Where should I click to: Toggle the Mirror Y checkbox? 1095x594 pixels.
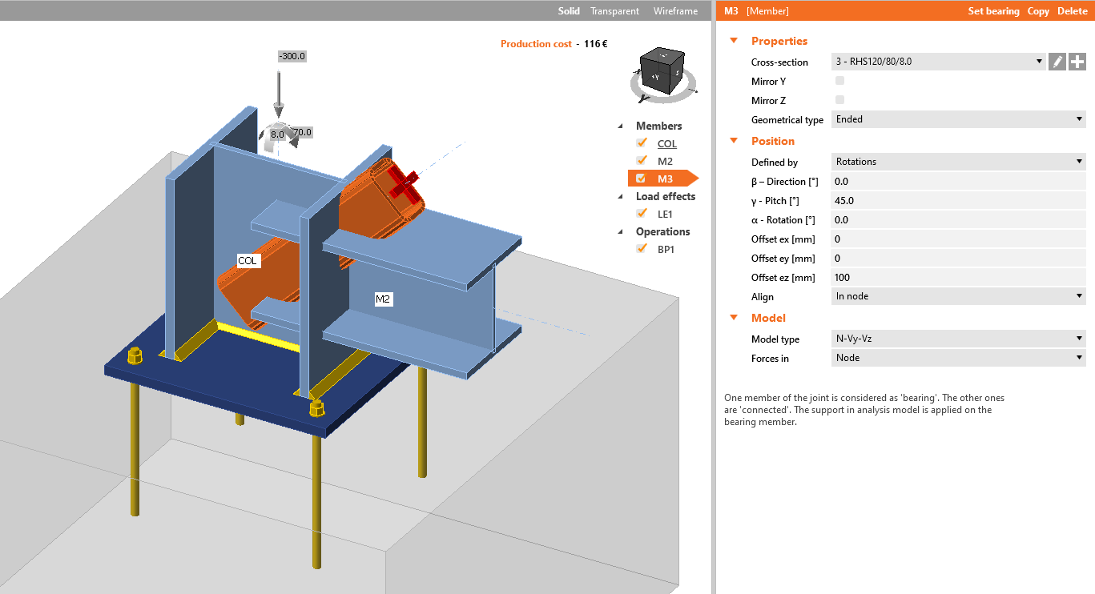pos(839,81)
